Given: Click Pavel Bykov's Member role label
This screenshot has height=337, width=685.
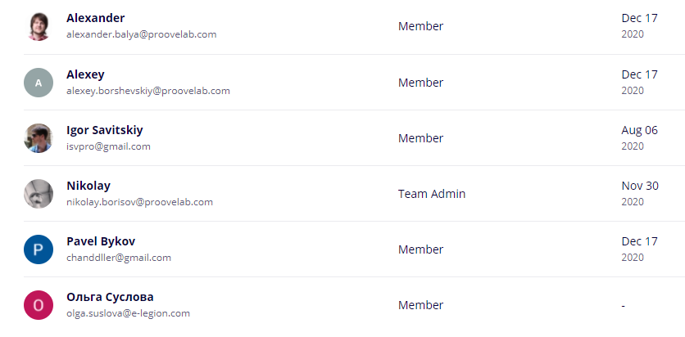Looking at the screenshot, I should (x=420, y=249).
